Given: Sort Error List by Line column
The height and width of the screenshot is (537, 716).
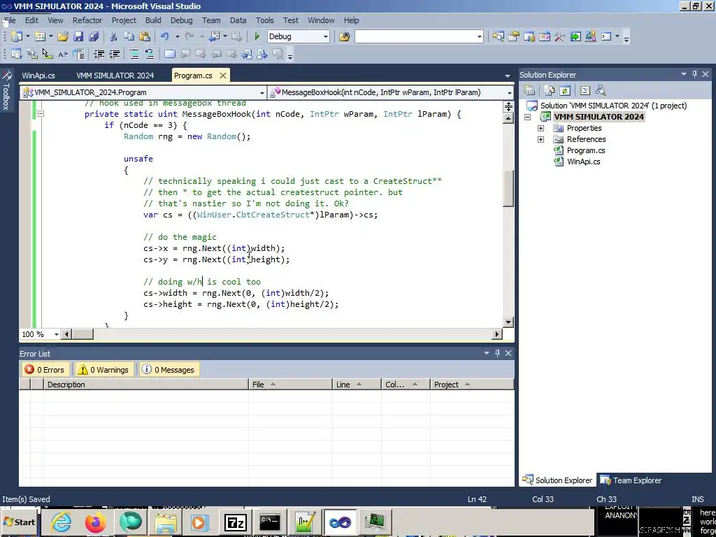Looking at the screenshot, I should [357, 385].
